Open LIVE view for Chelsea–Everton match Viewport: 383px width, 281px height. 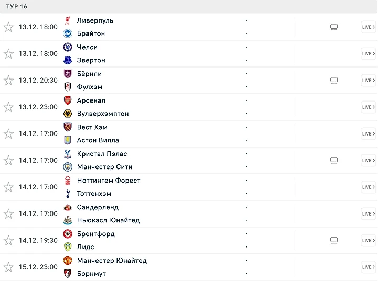[368, 54]
